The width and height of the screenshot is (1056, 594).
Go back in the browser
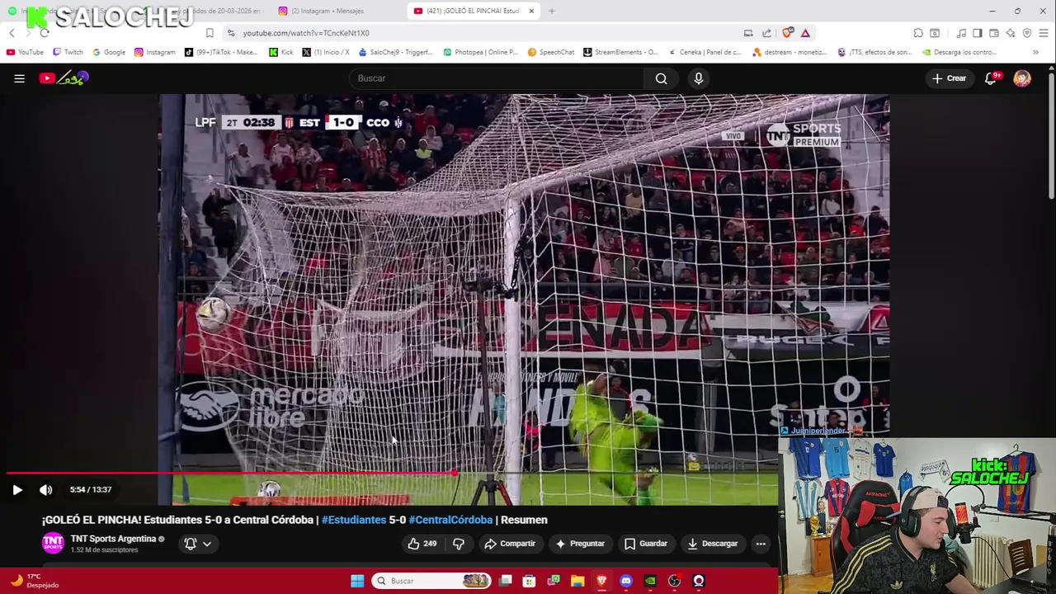coord(12,33)
